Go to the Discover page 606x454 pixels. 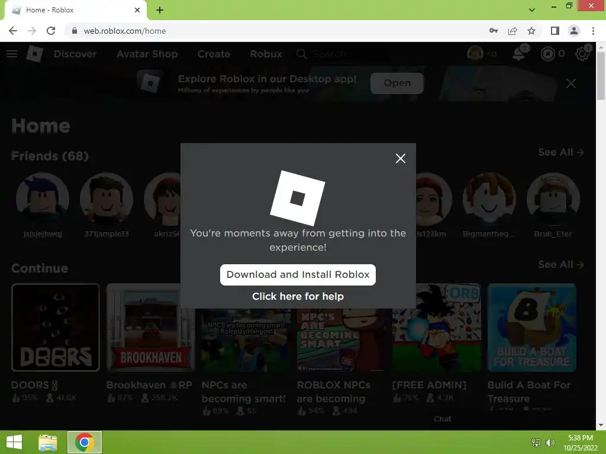(x=75, y=54)
